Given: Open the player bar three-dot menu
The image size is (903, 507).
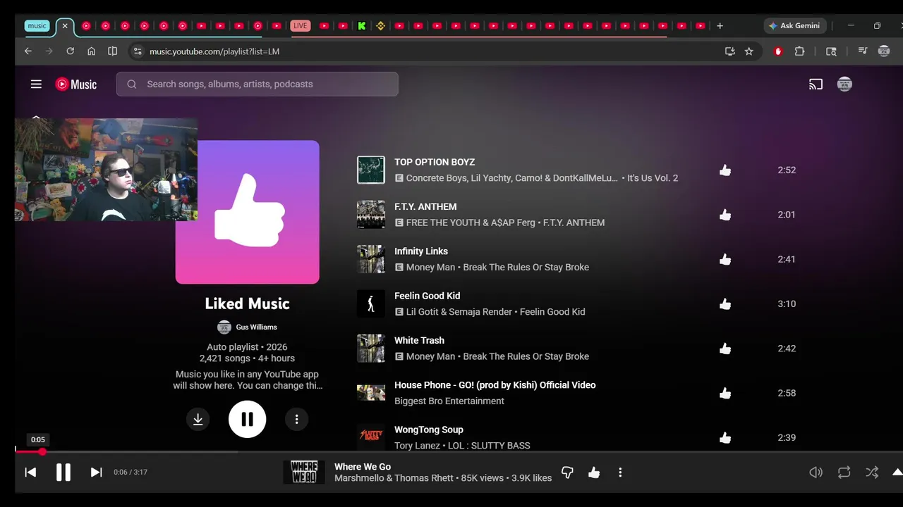Looking at the screenshot, I should click(620, 472).
